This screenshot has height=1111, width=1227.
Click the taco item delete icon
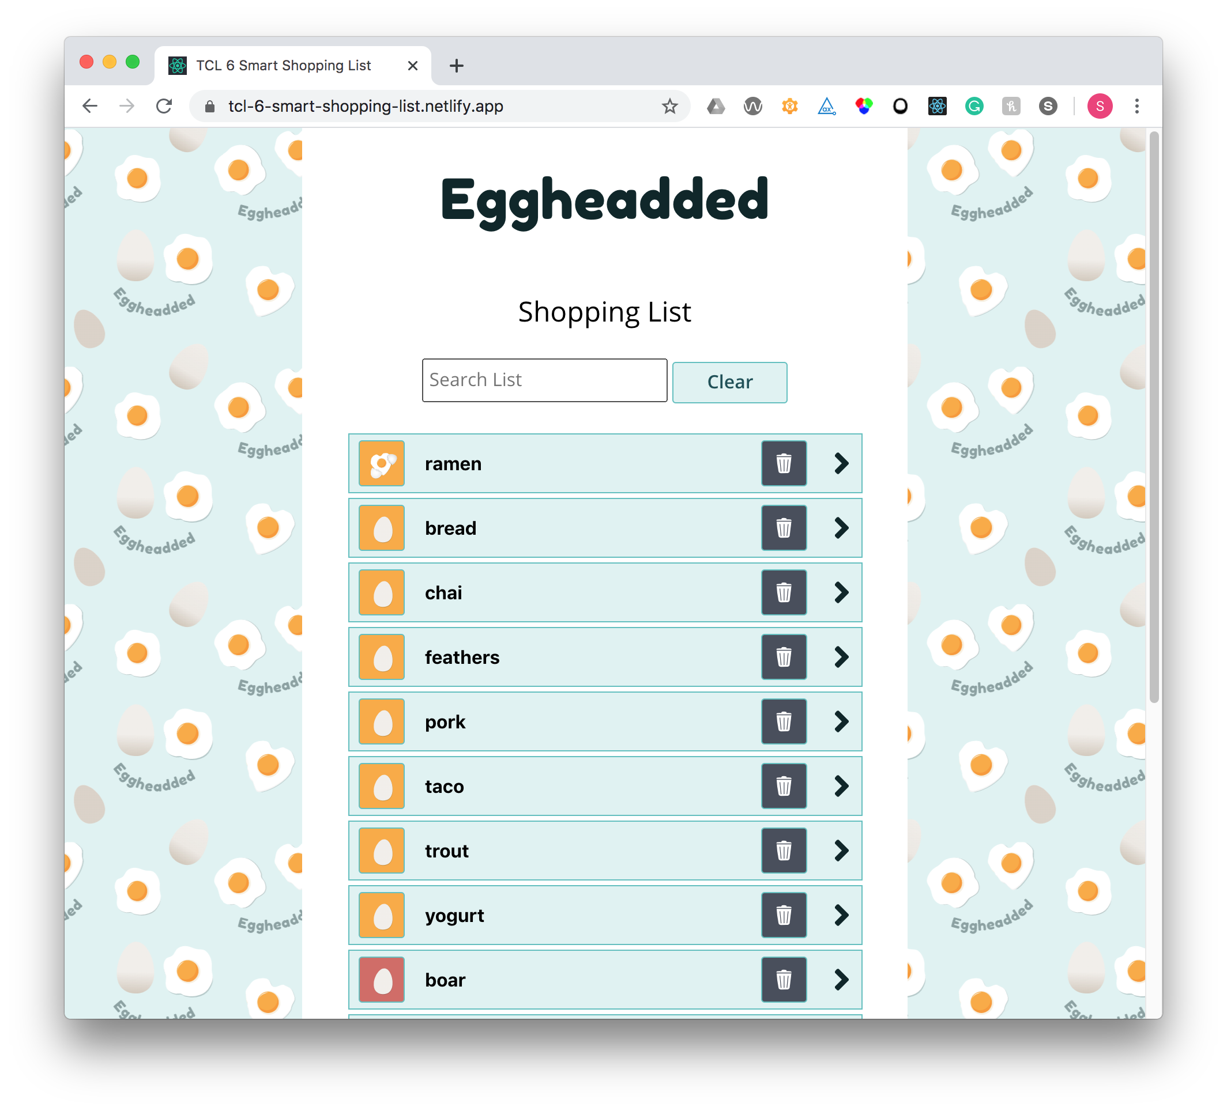[784, 786]
